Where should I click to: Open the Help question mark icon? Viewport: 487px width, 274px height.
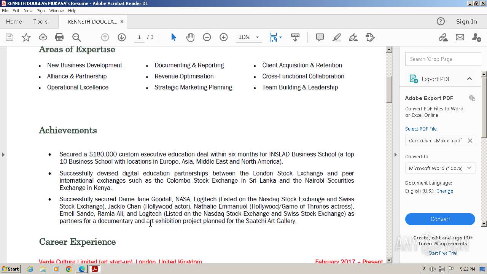coord(441,21)
